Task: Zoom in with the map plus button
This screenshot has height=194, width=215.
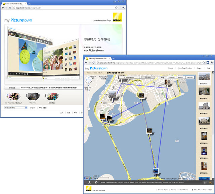Action: pos(89,86)
